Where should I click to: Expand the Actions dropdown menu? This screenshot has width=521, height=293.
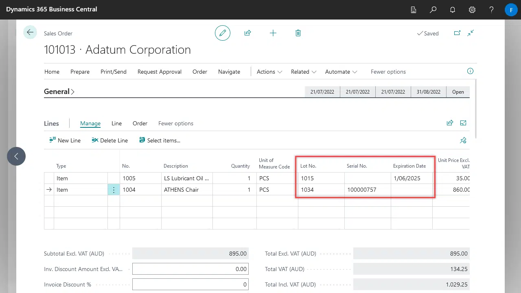tap(269, 72)
